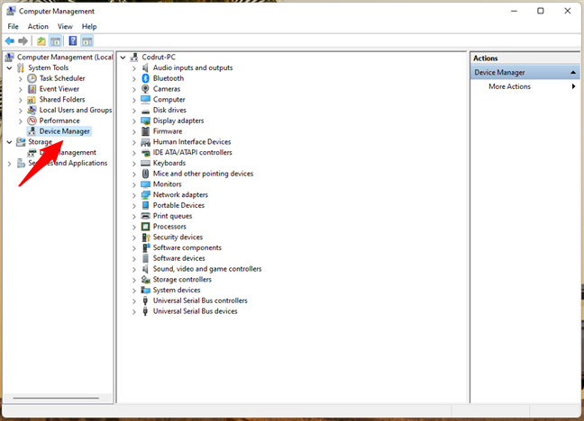The image size is (584, 421).
Task: Toggle the Show/Hide Console Tree toolbar icon
Action: [56, 40]
